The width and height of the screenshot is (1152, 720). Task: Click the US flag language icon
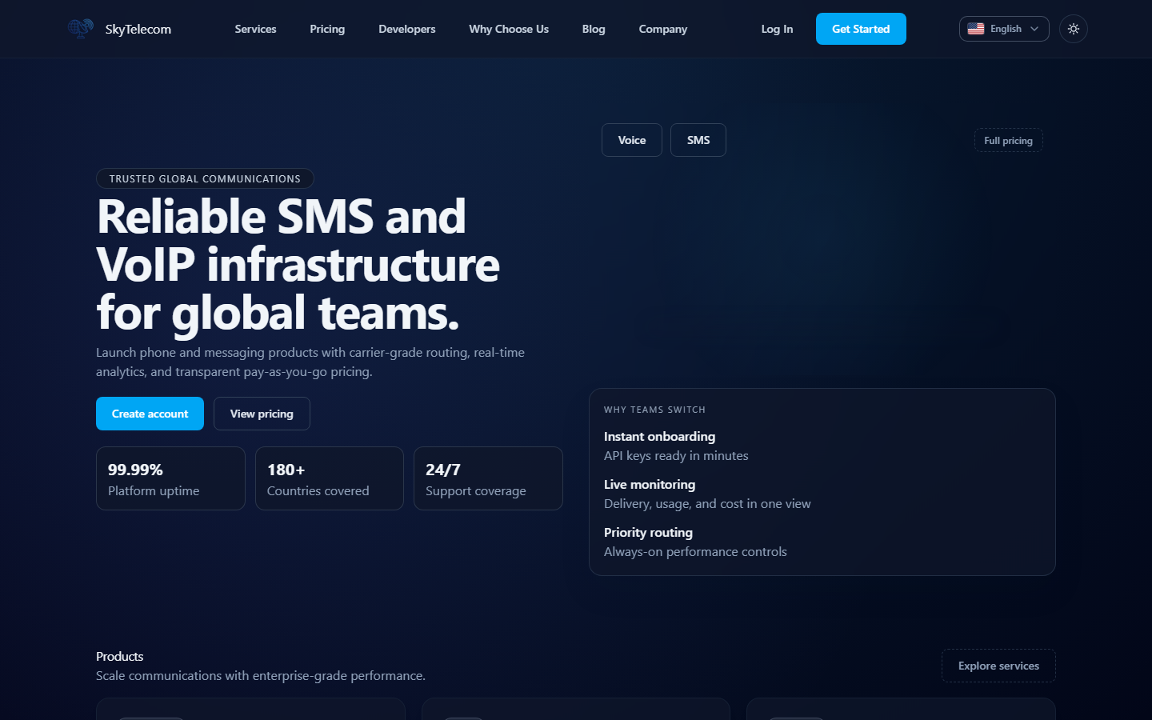[x=976, y=29]
